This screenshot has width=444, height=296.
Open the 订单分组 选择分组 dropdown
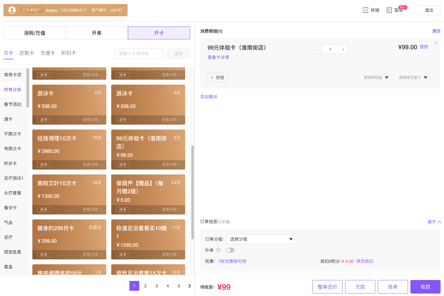point(260,239)
